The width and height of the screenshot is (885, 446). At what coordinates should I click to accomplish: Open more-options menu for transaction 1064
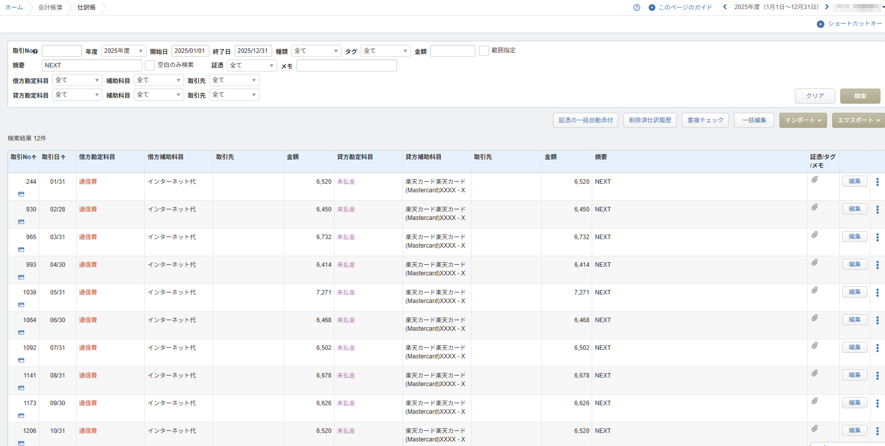pos(877,320)
